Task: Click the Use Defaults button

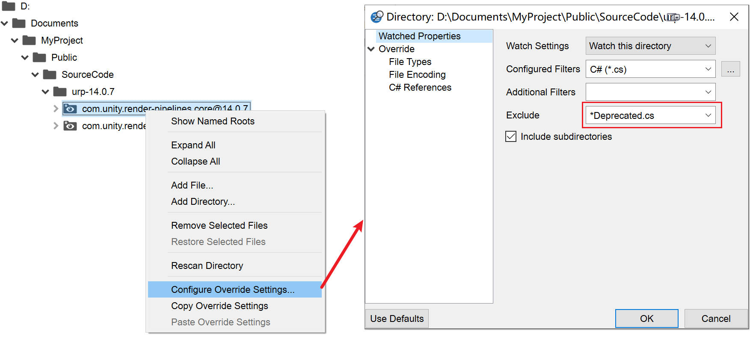Action: (397, 318)
